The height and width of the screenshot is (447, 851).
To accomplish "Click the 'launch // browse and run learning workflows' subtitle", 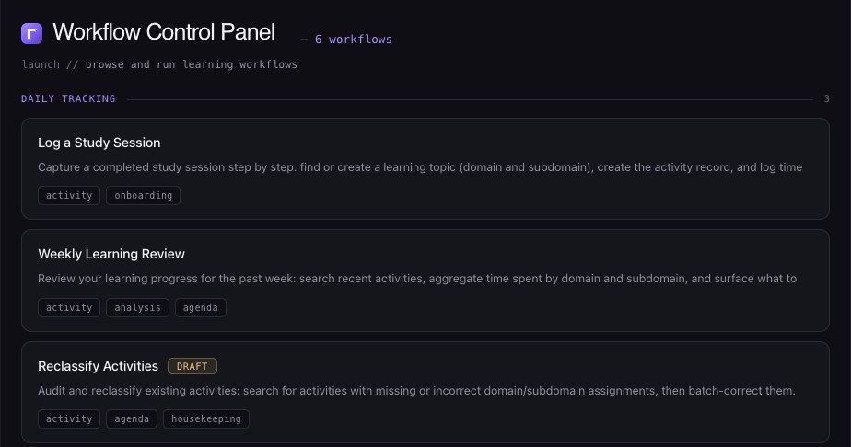I will click(159, 64).
